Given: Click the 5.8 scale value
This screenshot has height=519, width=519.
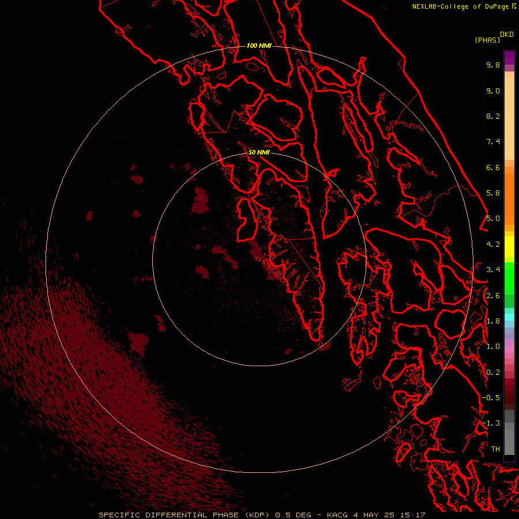Looking at the screenshot, I should [493, 193].
